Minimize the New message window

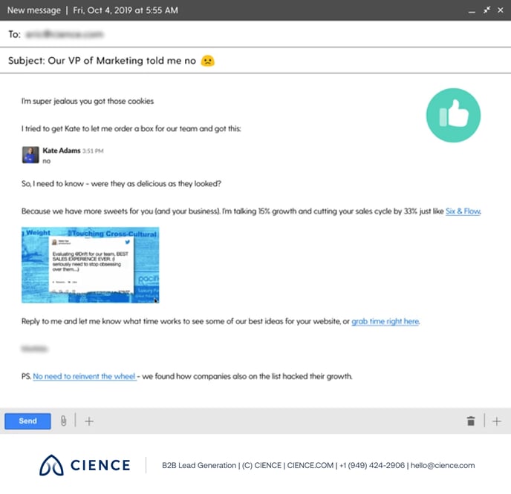point(471,10)
